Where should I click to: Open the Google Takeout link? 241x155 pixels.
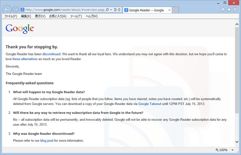click(150, 104)
